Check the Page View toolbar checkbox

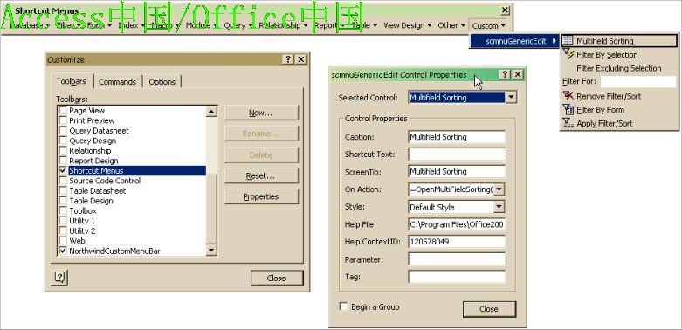pos(63,110)
